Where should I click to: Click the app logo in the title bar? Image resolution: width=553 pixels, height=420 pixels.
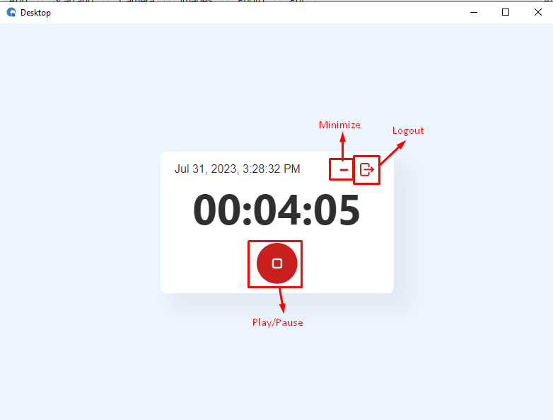coord(11,12)
